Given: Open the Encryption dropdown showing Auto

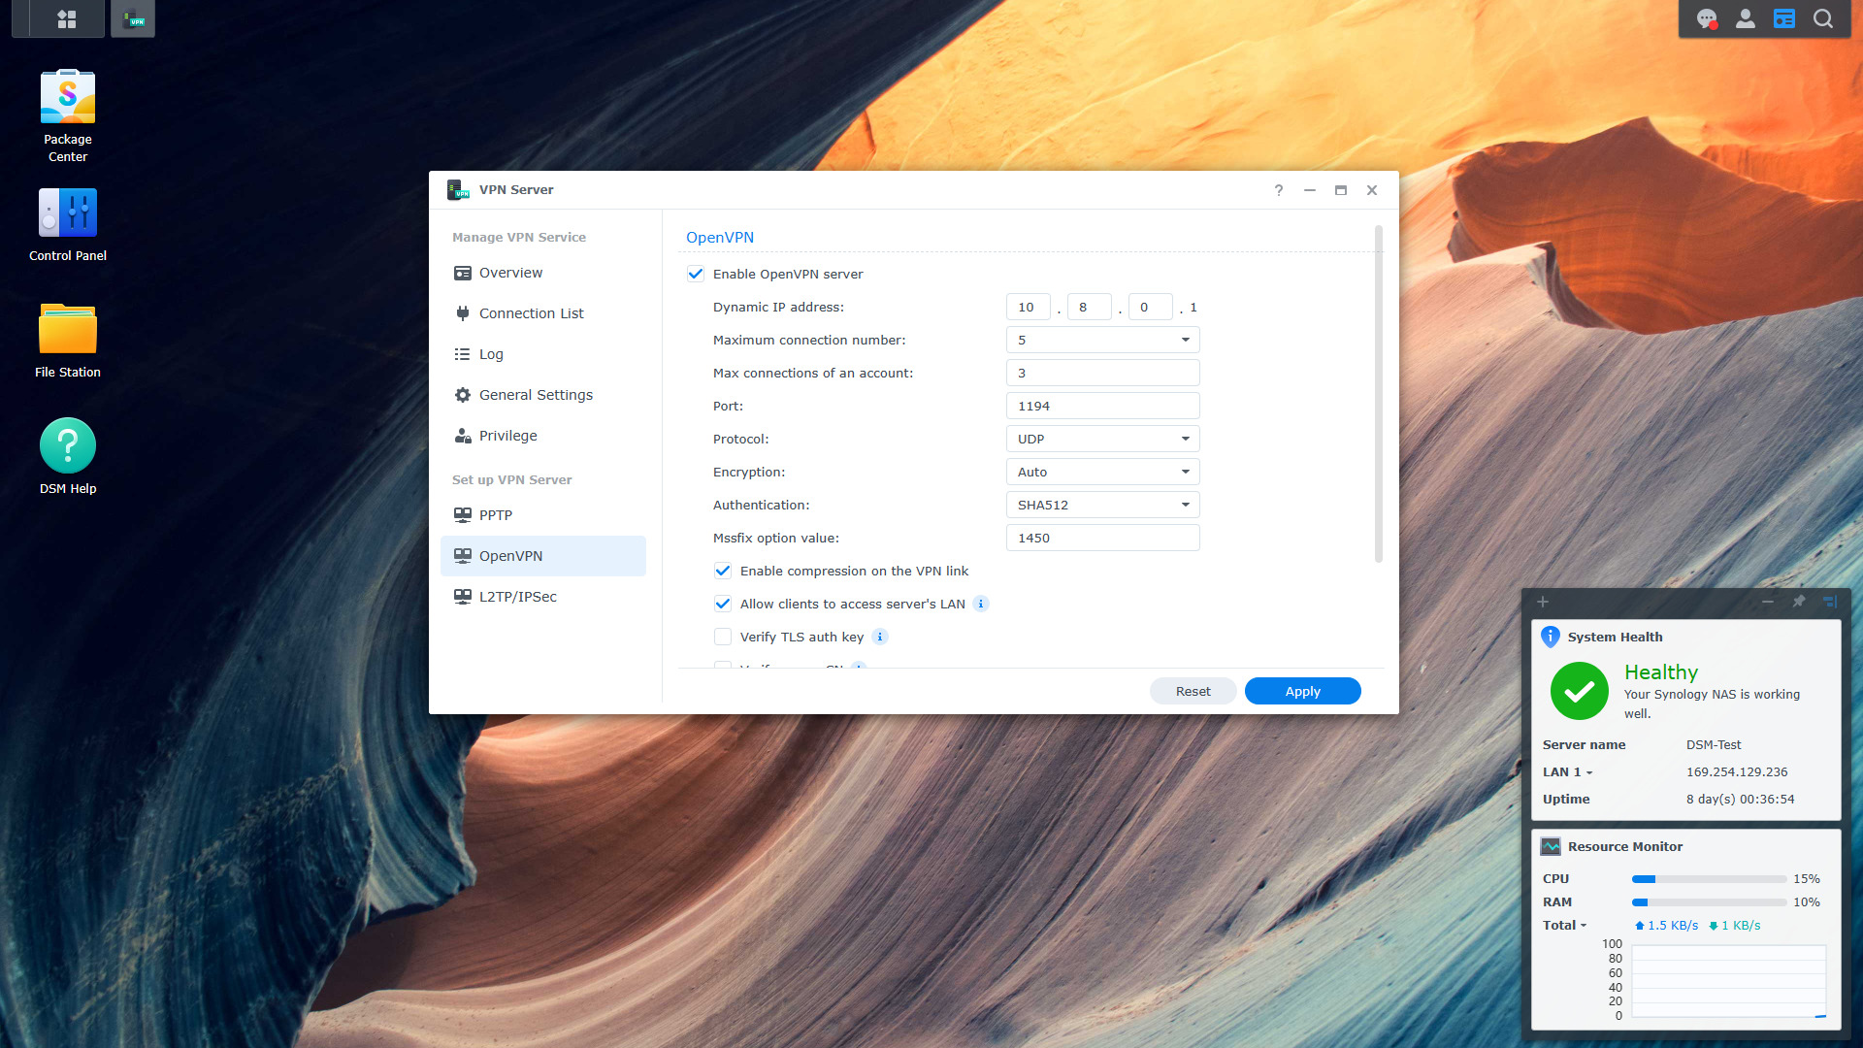Looking at the screenshot, I should click(1103, 472).
